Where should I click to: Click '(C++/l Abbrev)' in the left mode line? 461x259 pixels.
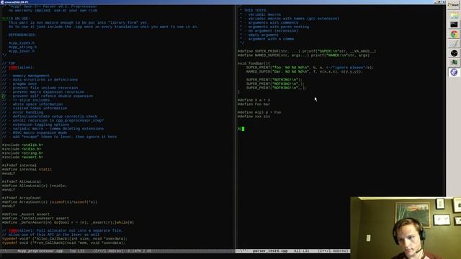coord(108,251)
